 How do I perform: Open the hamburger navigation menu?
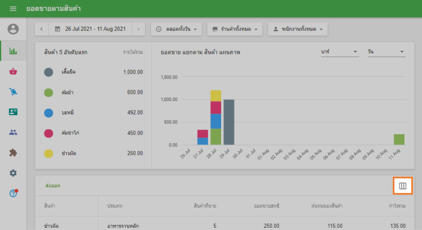click(x=13, y=10)
